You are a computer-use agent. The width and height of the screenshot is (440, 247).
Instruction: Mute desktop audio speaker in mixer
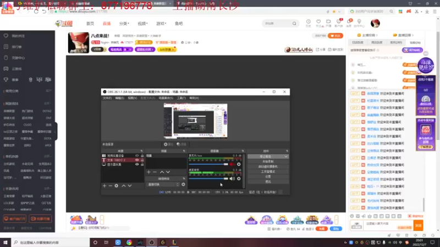click(x=232, y=179)
